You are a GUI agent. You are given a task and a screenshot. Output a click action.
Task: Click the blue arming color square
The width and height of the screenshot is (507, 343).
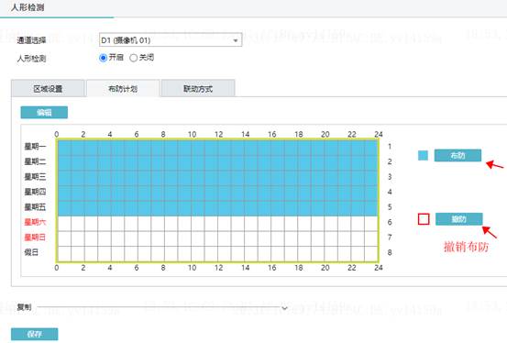click(423, 156)
